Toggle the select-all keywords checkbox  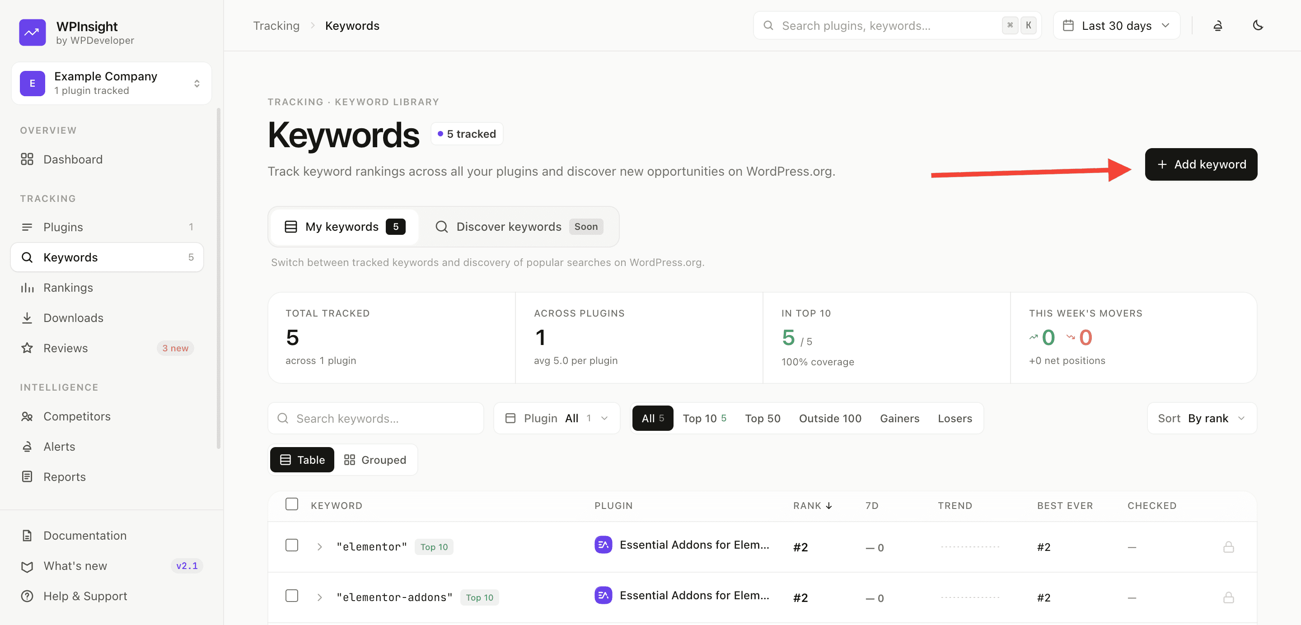coord(292,504)
